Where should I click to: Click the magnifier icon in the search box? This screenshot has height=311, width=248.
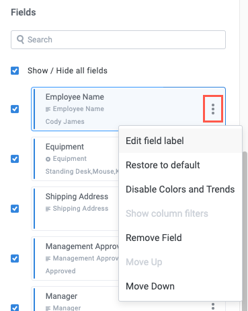pos(20,40)
